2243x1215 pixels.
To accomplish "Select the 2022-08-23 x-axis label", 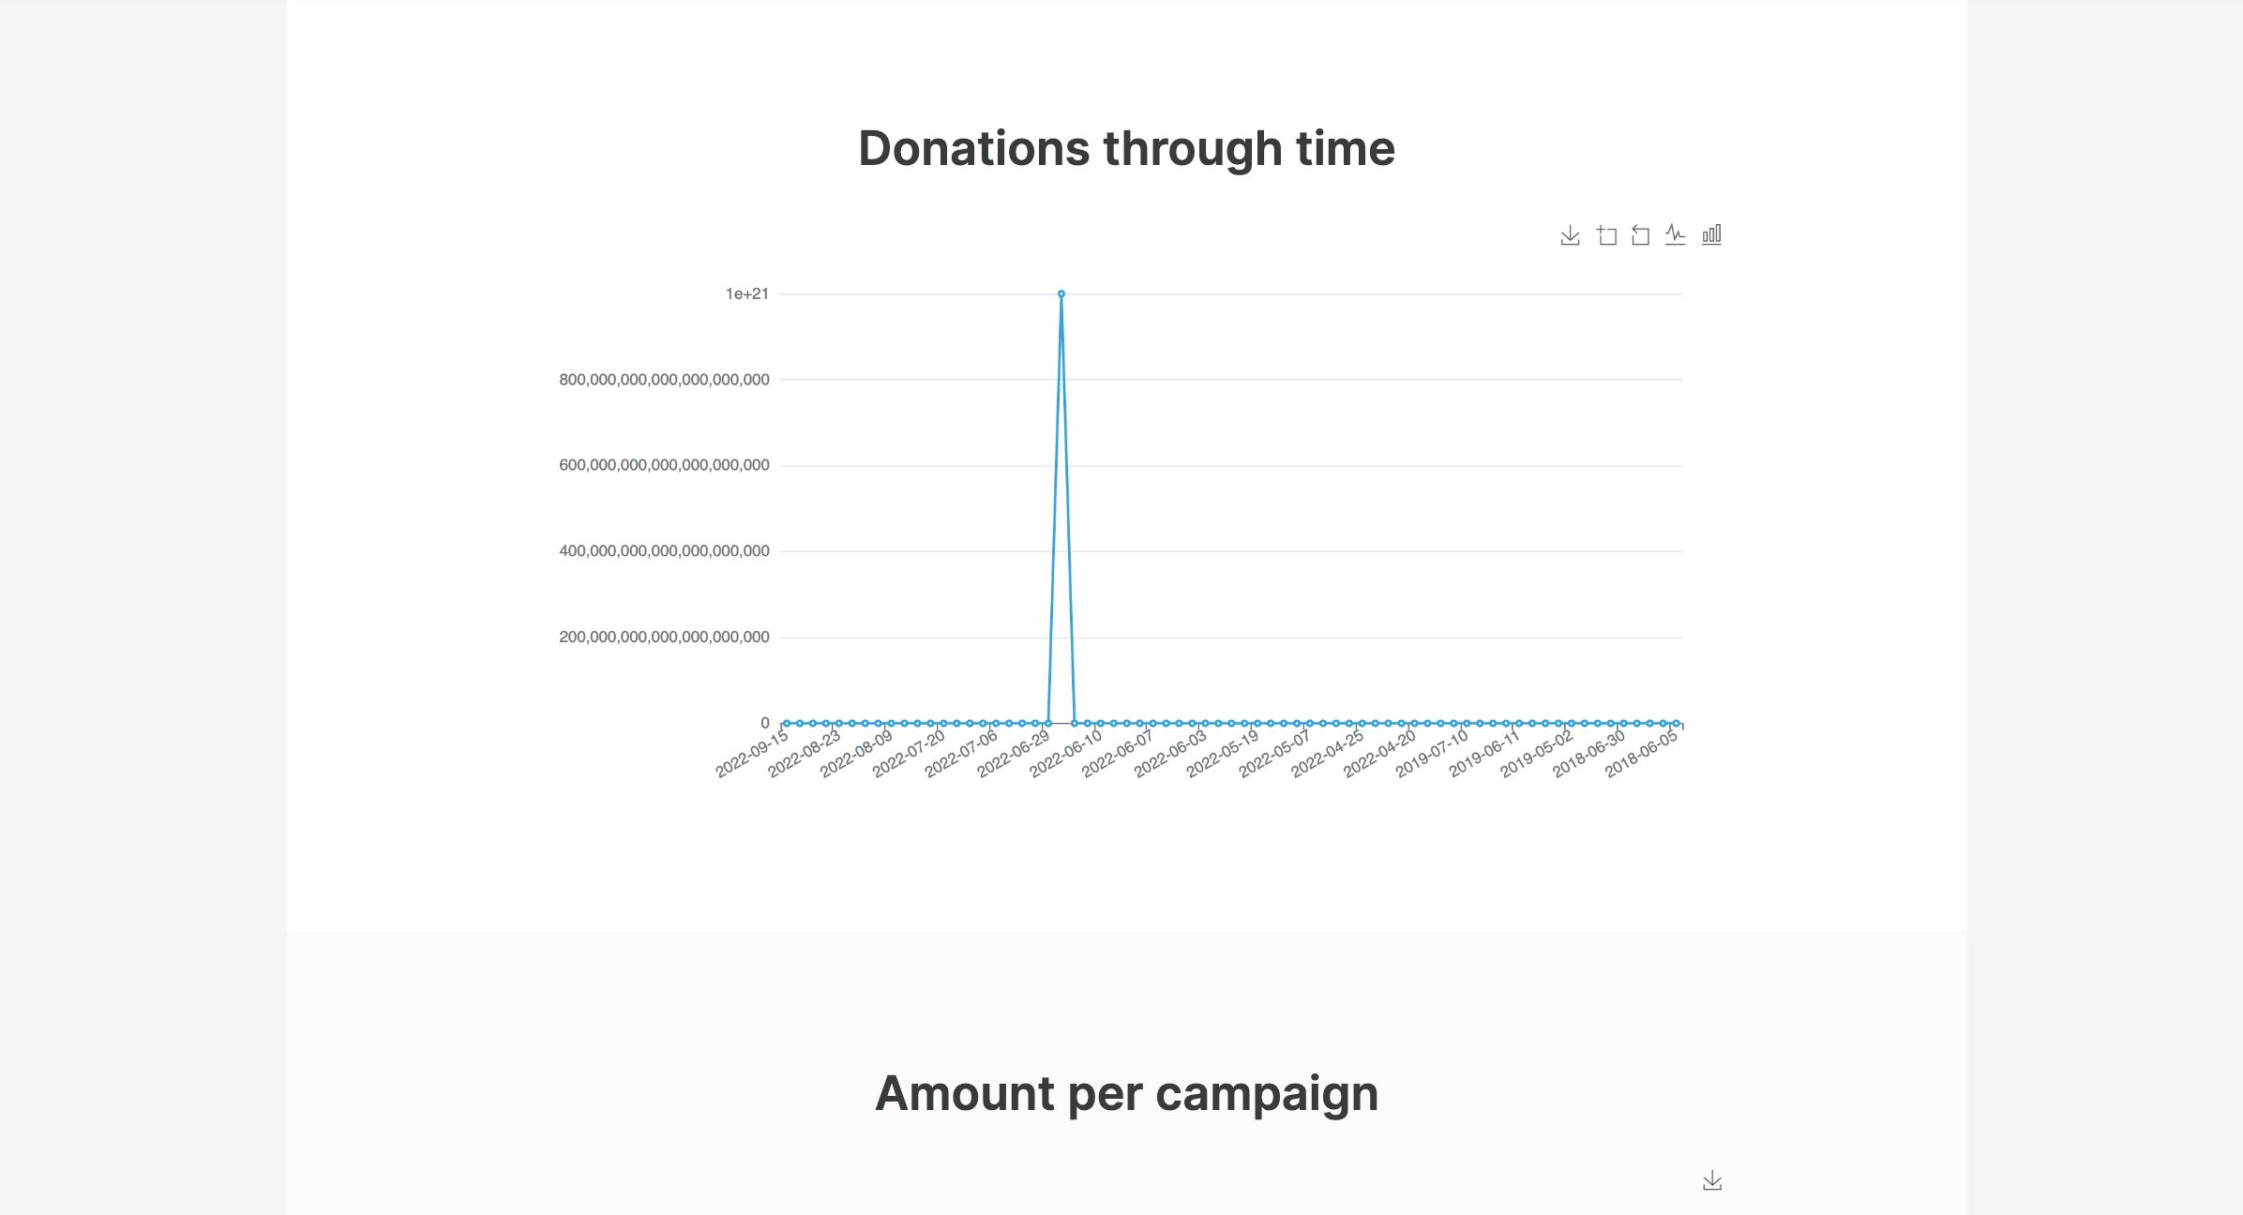I will coord(805,755).
